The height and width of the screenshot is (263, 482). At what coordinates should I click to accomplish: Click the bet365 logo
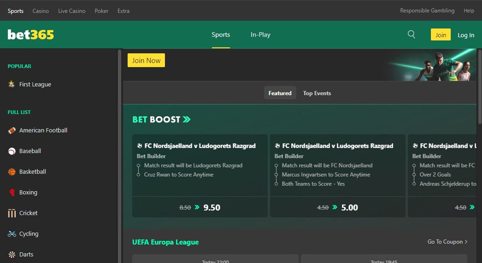pos(31,34)
